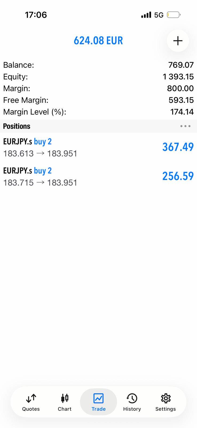Viewport: 197px width, 428px height.
Task: Tap the 256.59 profit value
Action: [x=178, y=176]
